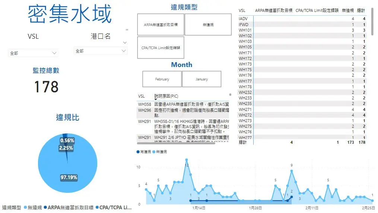Select WH105 row in matrix
378x213 pixels.
302,47
